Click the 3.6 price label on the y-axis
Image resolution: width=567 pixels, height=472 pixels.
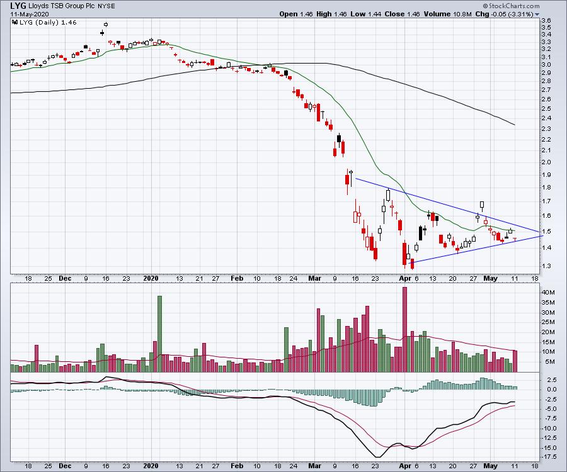point(547,20)
